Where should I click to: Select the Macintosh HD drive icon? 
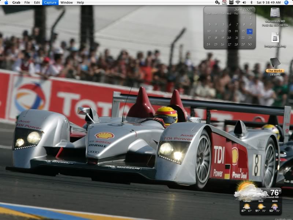275,13
